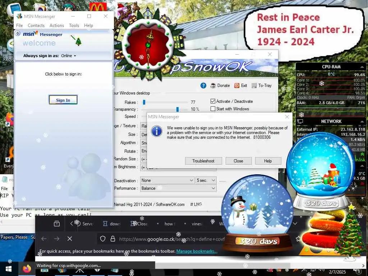Click the taskbar date 2/7/2025

(x=337, y=272)
